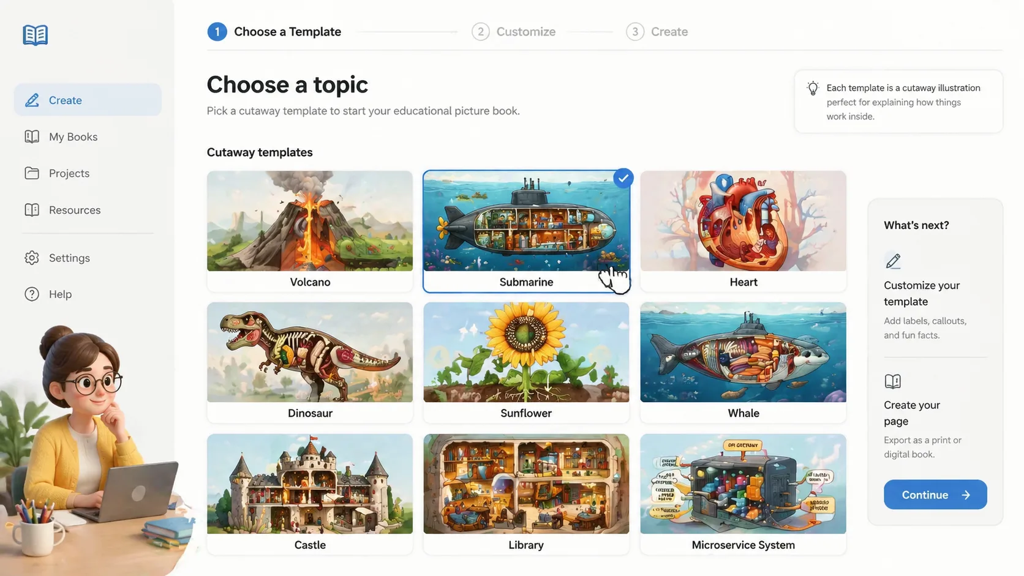Click the Help question mark icon
The image size is (1024, 576).
(32, 294)
